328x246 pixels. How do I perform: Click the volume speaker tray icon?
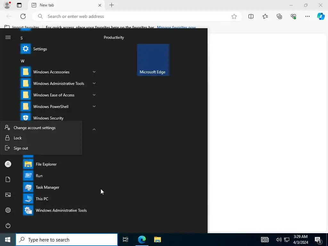[279, 240]
